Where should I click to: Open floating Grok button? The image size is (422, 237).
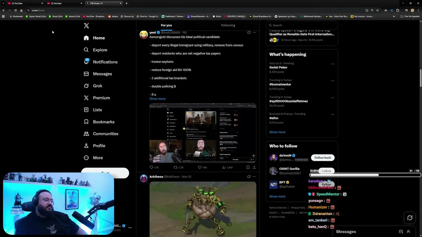[410, 218]
